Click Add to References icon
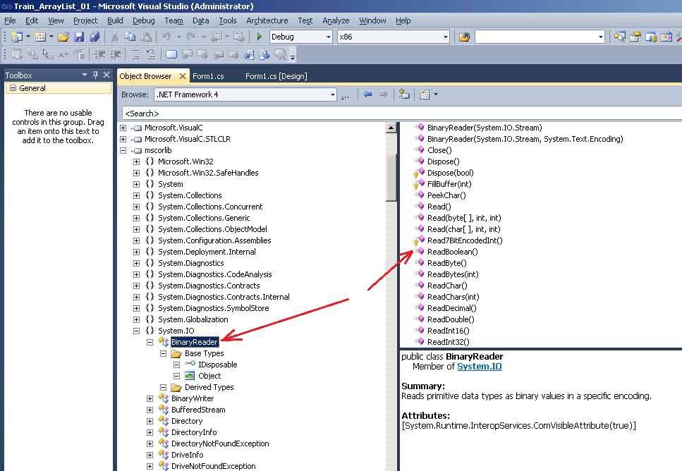The image size is (682, 471). click(404, 94)
